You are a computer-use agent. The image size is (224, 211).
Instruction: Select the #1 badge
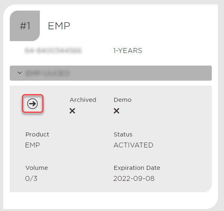coord(25,26)
